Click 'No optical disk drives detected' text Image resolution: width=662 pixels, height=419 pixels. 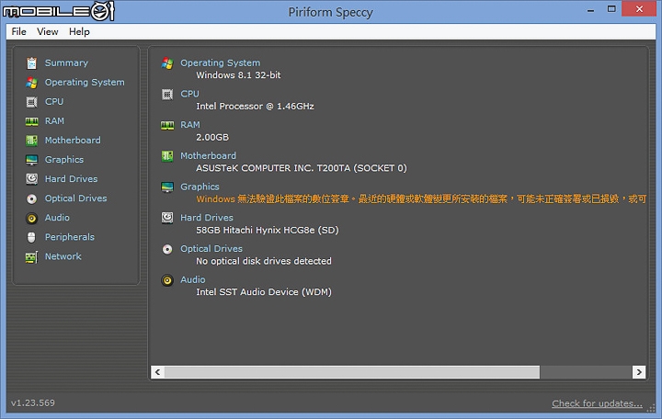pos(264,261)
